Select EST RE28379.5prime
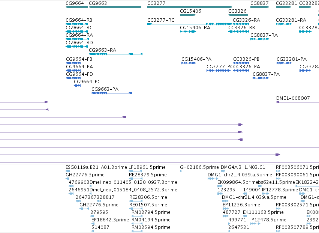The height and width of the screenshot is (233, 319). (148, 175)
